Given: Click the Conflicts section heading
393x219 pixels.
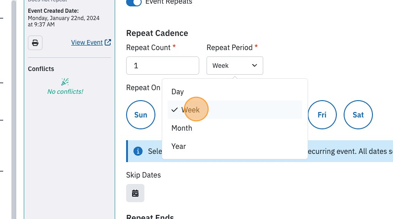Looking at the screenshot, I should (x=41, y=69).
